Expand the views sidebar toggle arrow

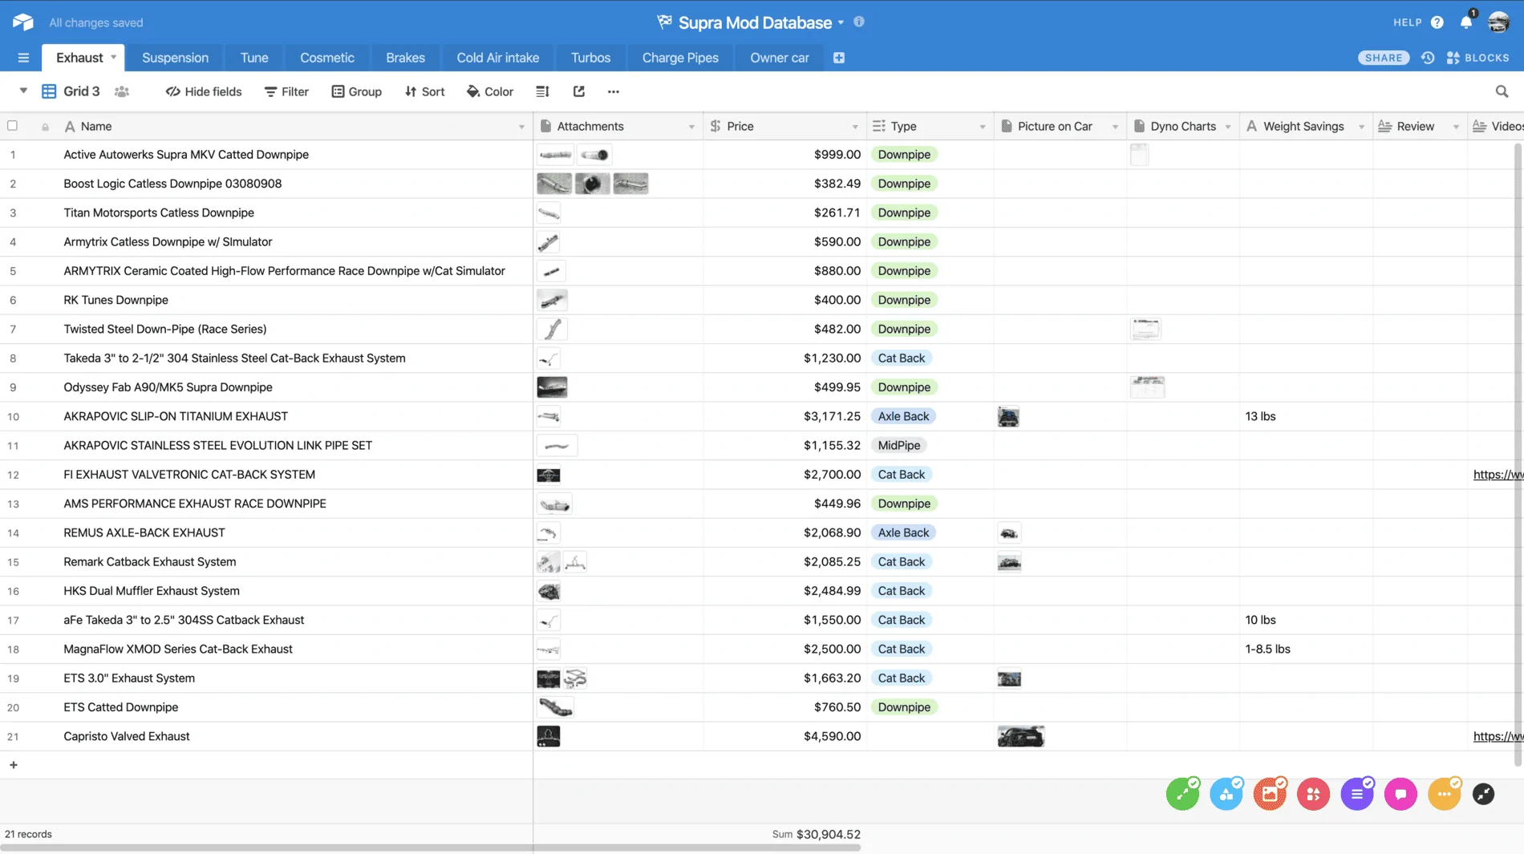[23, 91]
